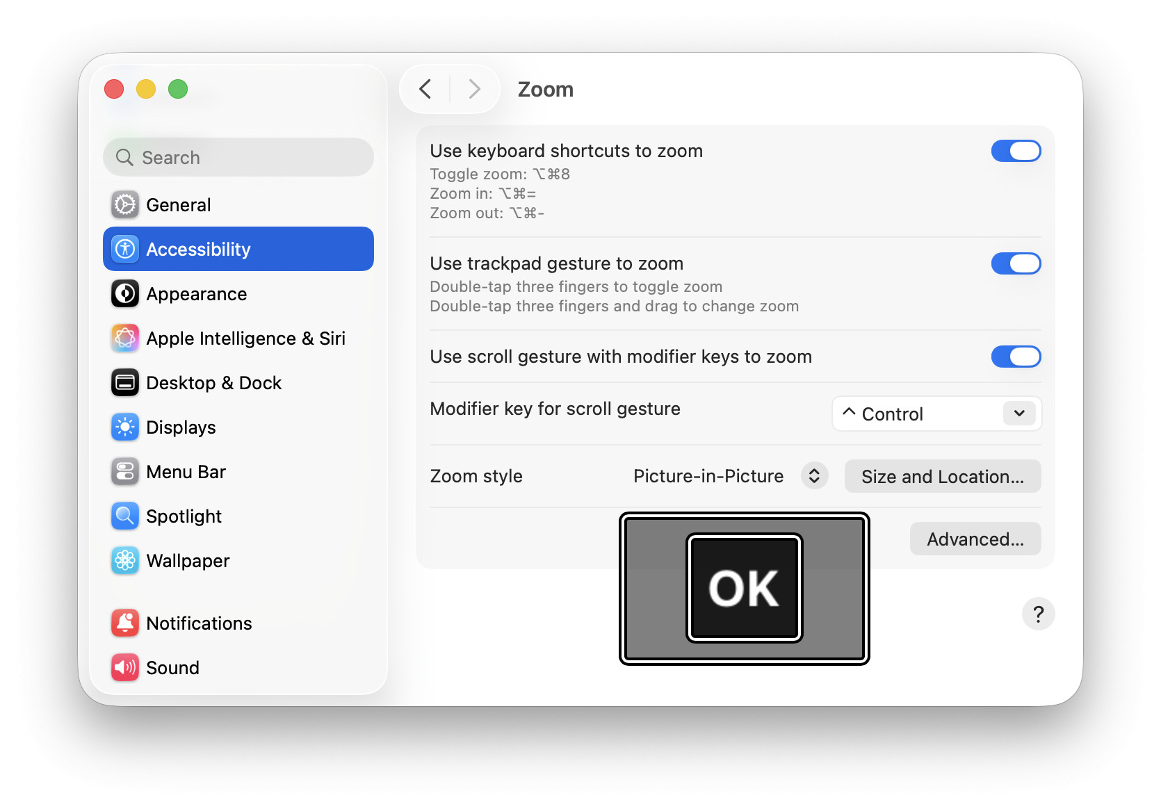Open Desktop & Dock settings
Image resolution: width=1161 pixels, height=809 pixels.
click(238, 383)
